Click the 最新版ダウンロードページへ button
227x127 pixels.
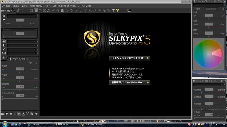130,83
